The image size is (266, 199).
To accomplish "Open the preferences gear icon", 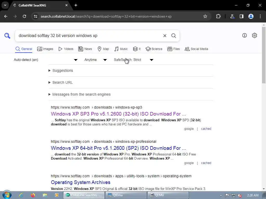I will (255, 35).
